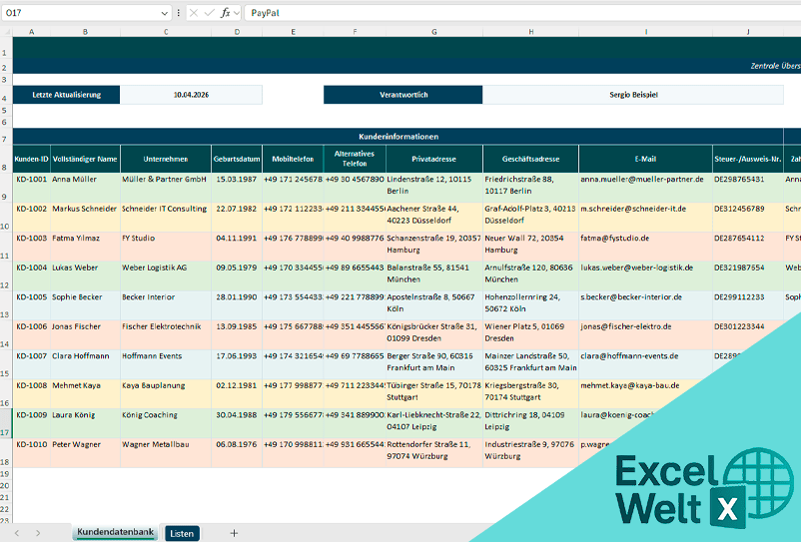The image size is (801, 542).
Task: Click the address Graf-Adolf-Platz 3 Düsseldorf
Action: [x=530, y=218]
